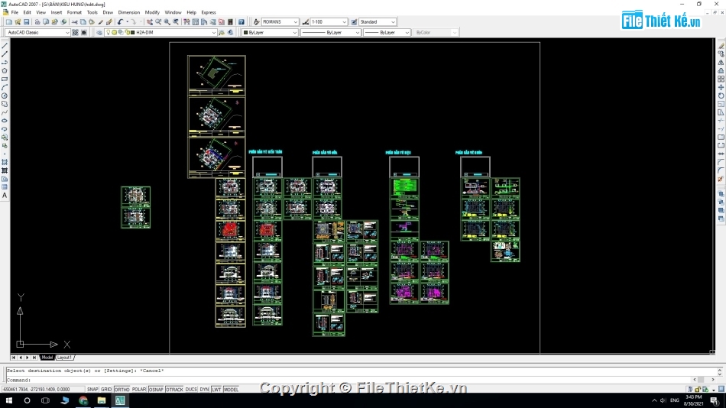Select the Ellipse draw tool
The image size is (726, 408).
tap(5, 121)
